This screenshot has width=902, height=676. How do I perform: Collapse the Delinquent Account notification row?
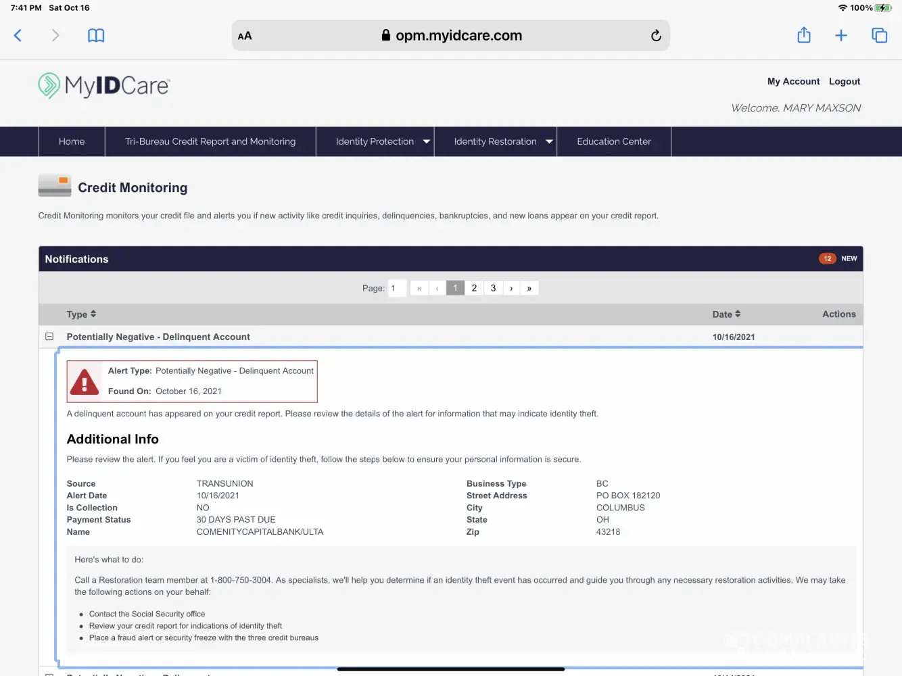[49, 337]
